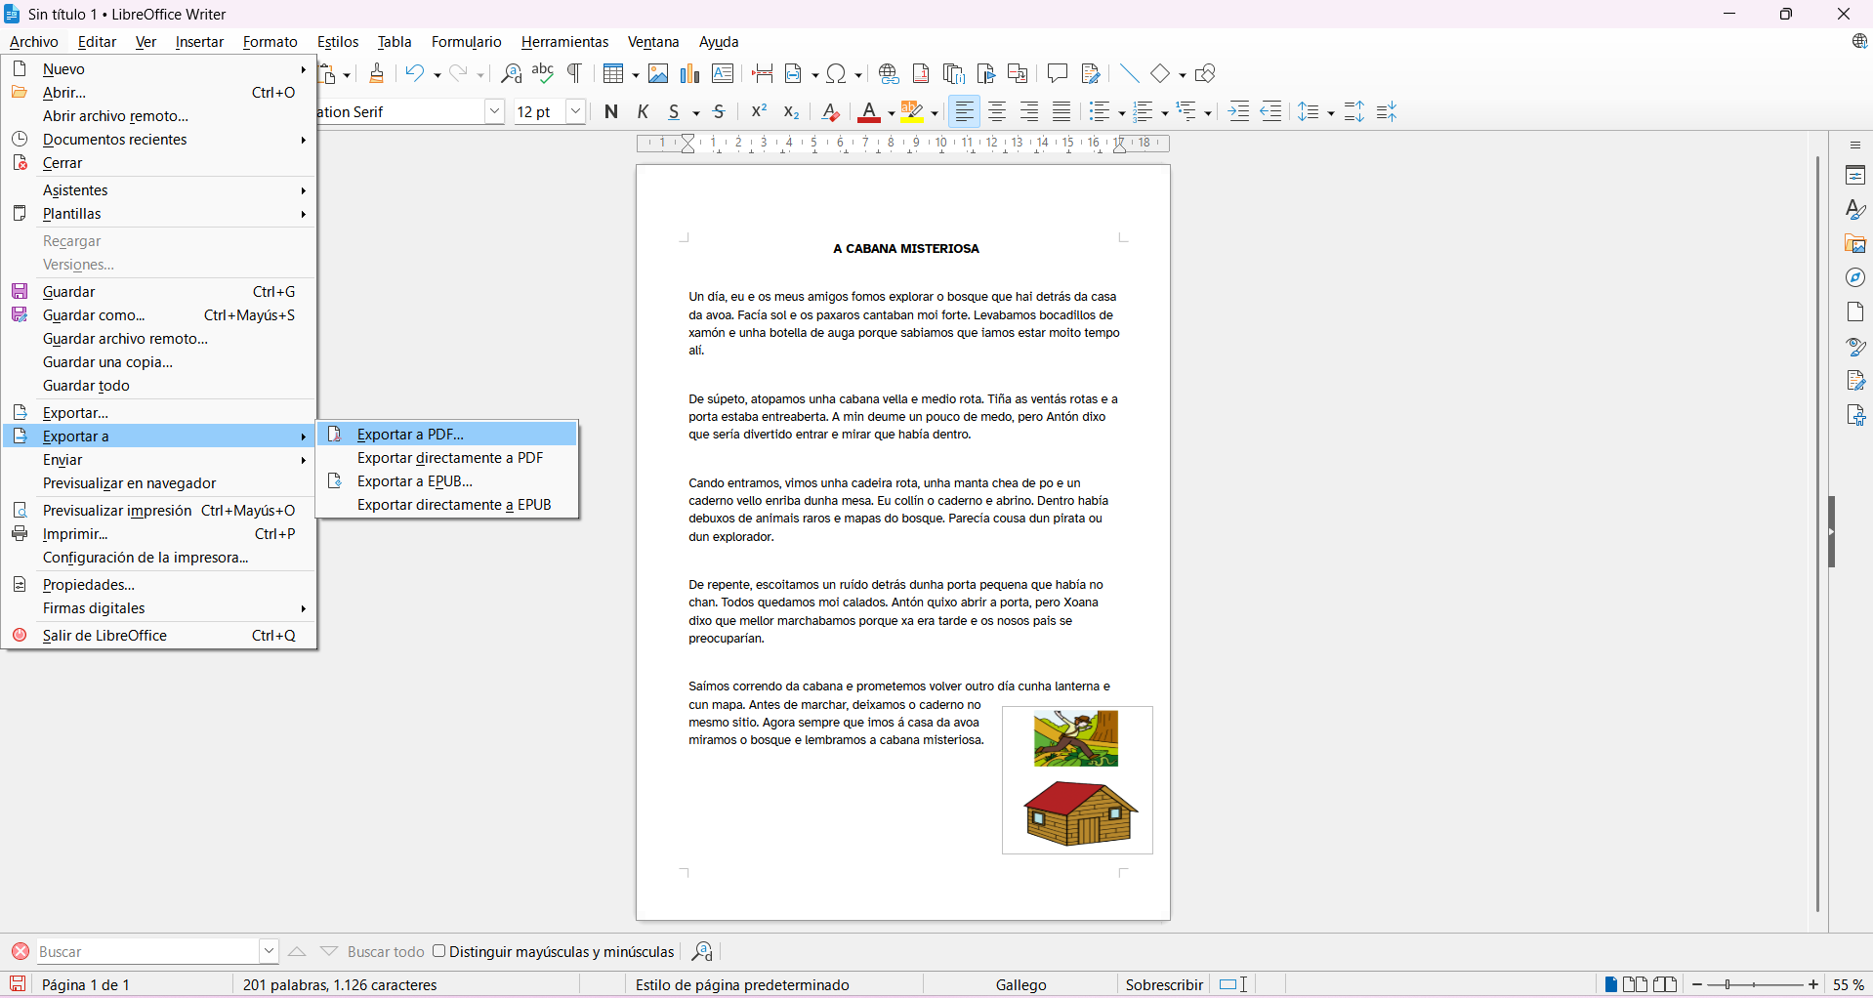Toggle justified text alignment

coord(1061,112)
